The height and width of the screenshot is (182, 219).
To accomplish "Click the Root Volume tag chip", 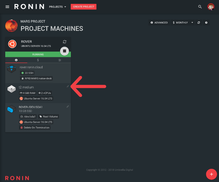I will pyautogui.click(x=48, y=116).
